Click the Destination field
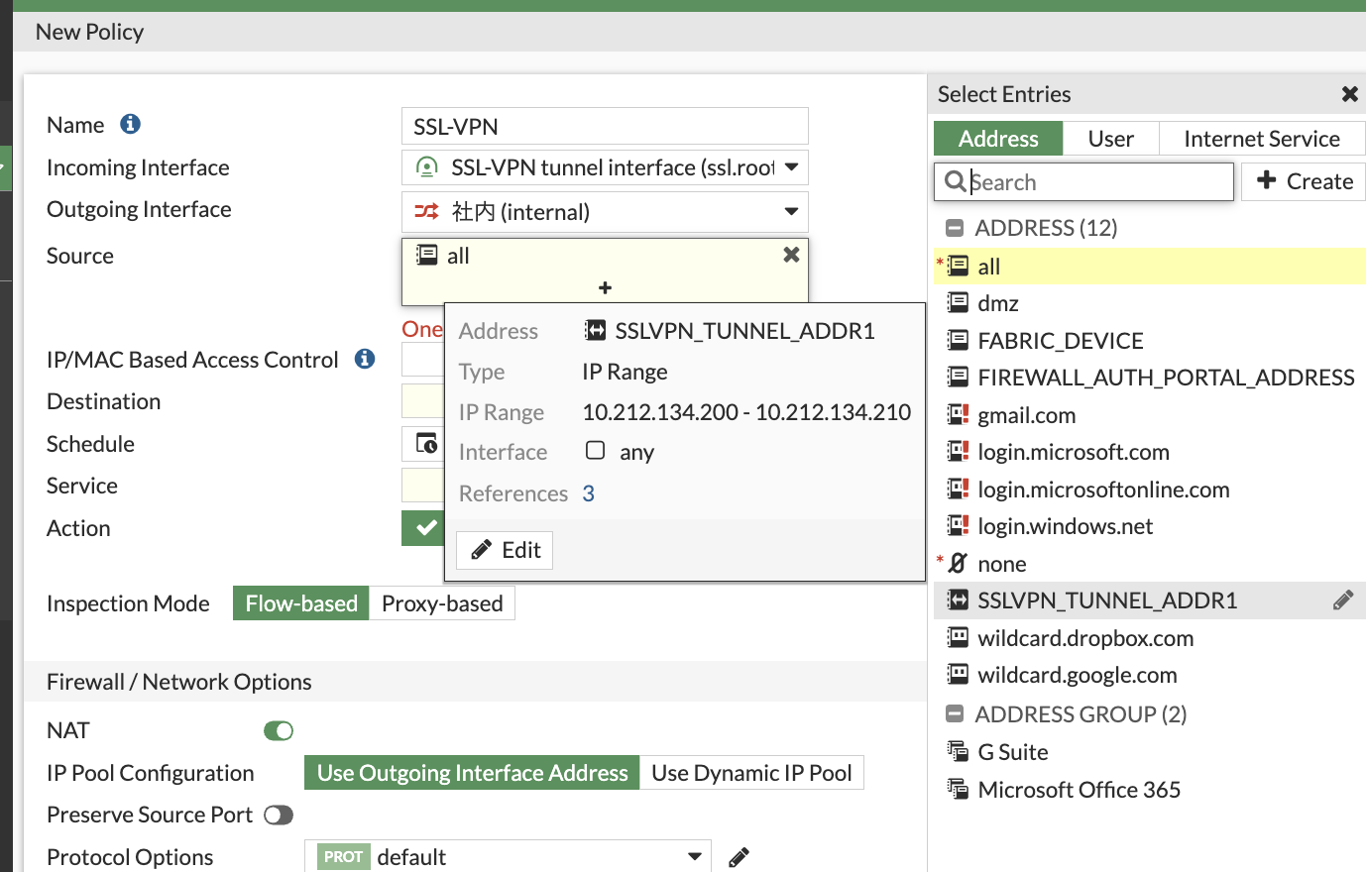 (x=422, y=401)
